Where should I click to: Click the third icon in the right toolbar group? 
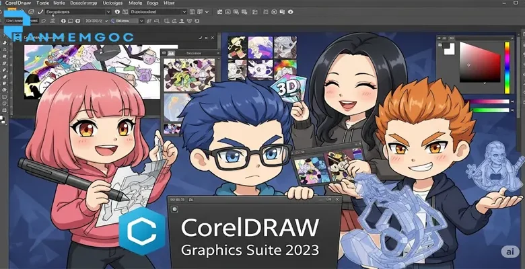coord(236,11)
